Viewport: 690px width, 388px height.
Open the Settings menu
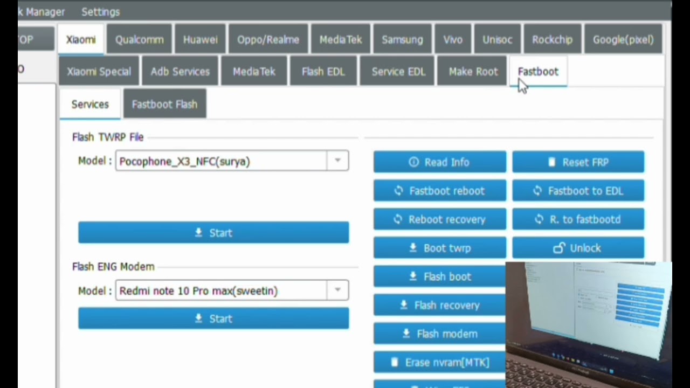(x=101, y=12)
